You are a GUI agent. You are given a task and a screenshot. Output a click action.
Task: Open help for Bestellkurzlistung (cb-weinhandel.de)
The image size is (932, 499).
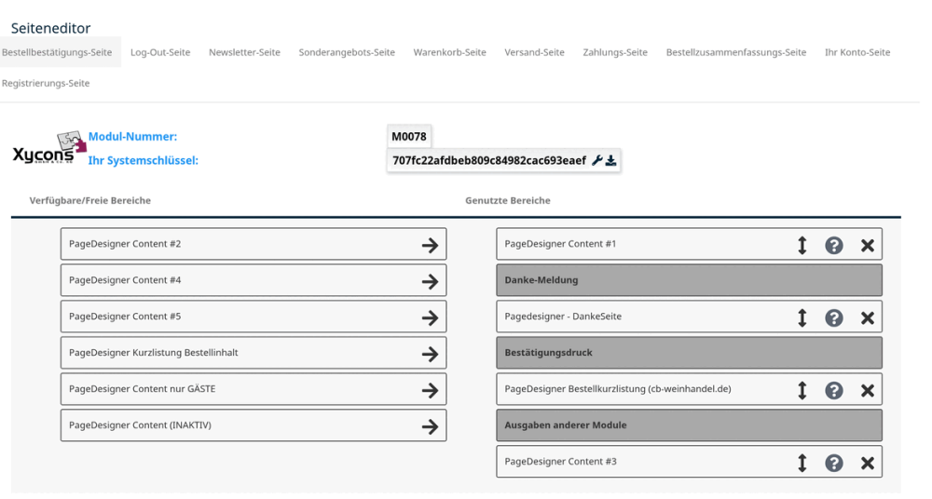click(x=834, y=390)
